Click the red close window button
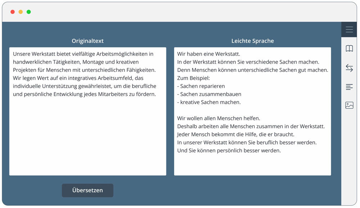The image size is (360, 208). [13, 12]
